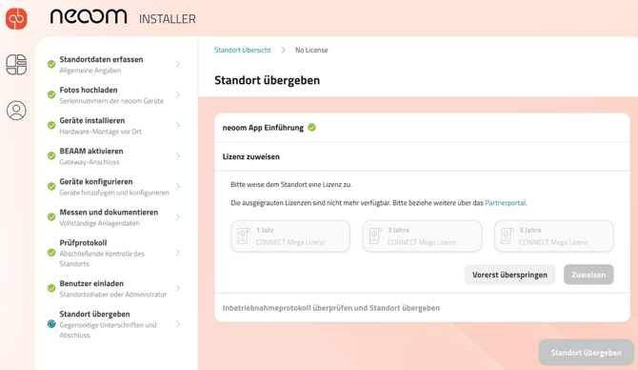Click green check beside BEAAM aktivieren

[51, 156]
